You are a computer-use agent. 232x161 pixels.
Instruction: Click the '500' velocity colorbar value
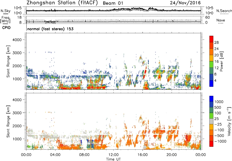pyautogui.click(x=218, y=108)
